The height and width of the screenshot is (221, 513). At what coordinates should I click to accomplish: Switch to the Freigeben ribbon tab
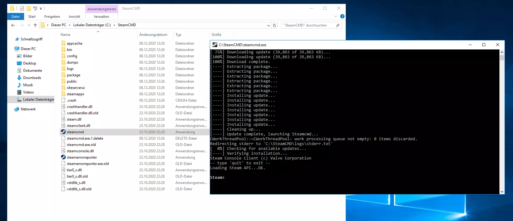tap(52, 17)
